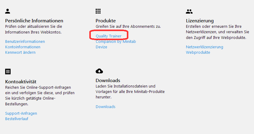Click the text 'Laden Sie Installationsdateien und'
The image size is (254, 134).
point(125,86)
